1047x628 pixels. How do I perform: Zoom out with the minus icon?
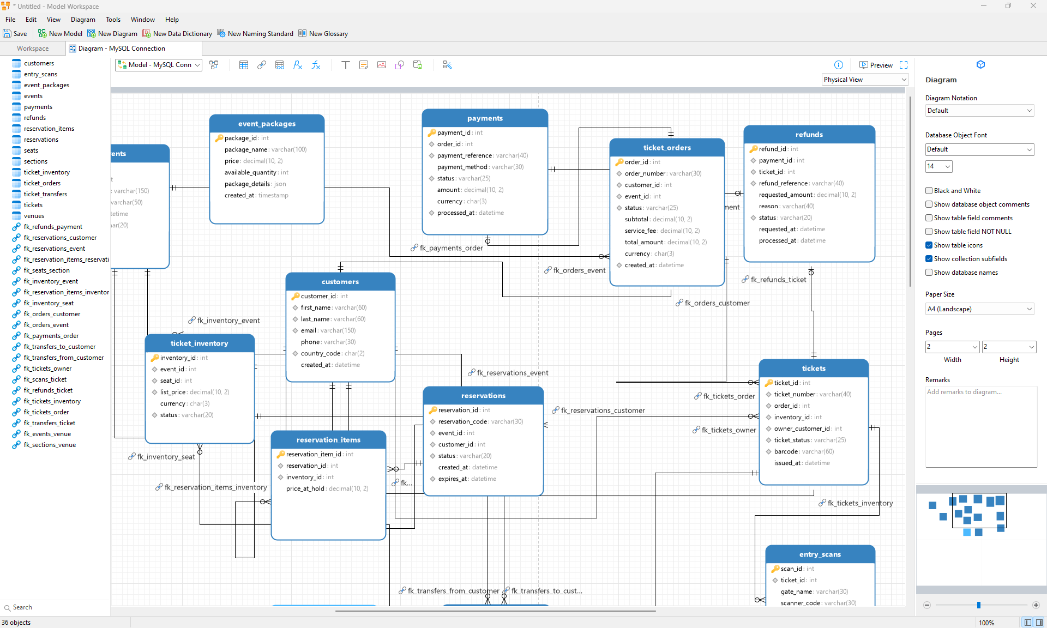pos(927,605)
